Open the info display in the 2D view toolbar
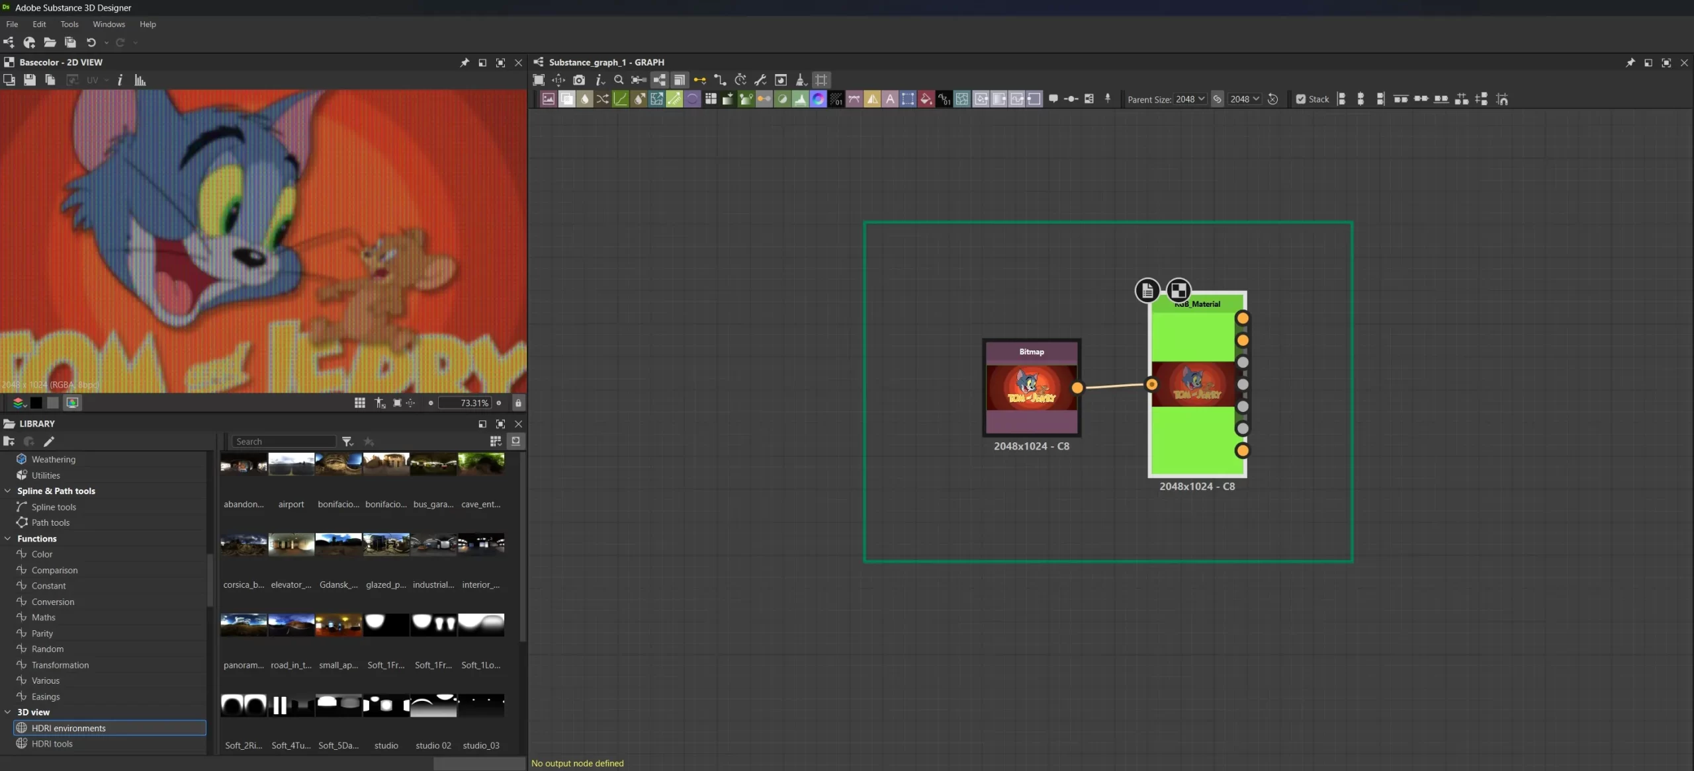Image resolution: width=1694 pixels, height=771 pixels. tap(120, 80)
